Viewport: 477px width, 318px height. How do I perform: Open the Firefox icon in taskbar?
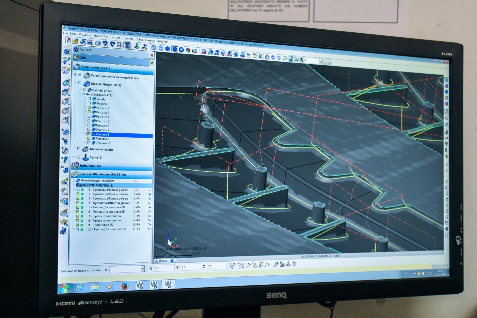(125, 286)
